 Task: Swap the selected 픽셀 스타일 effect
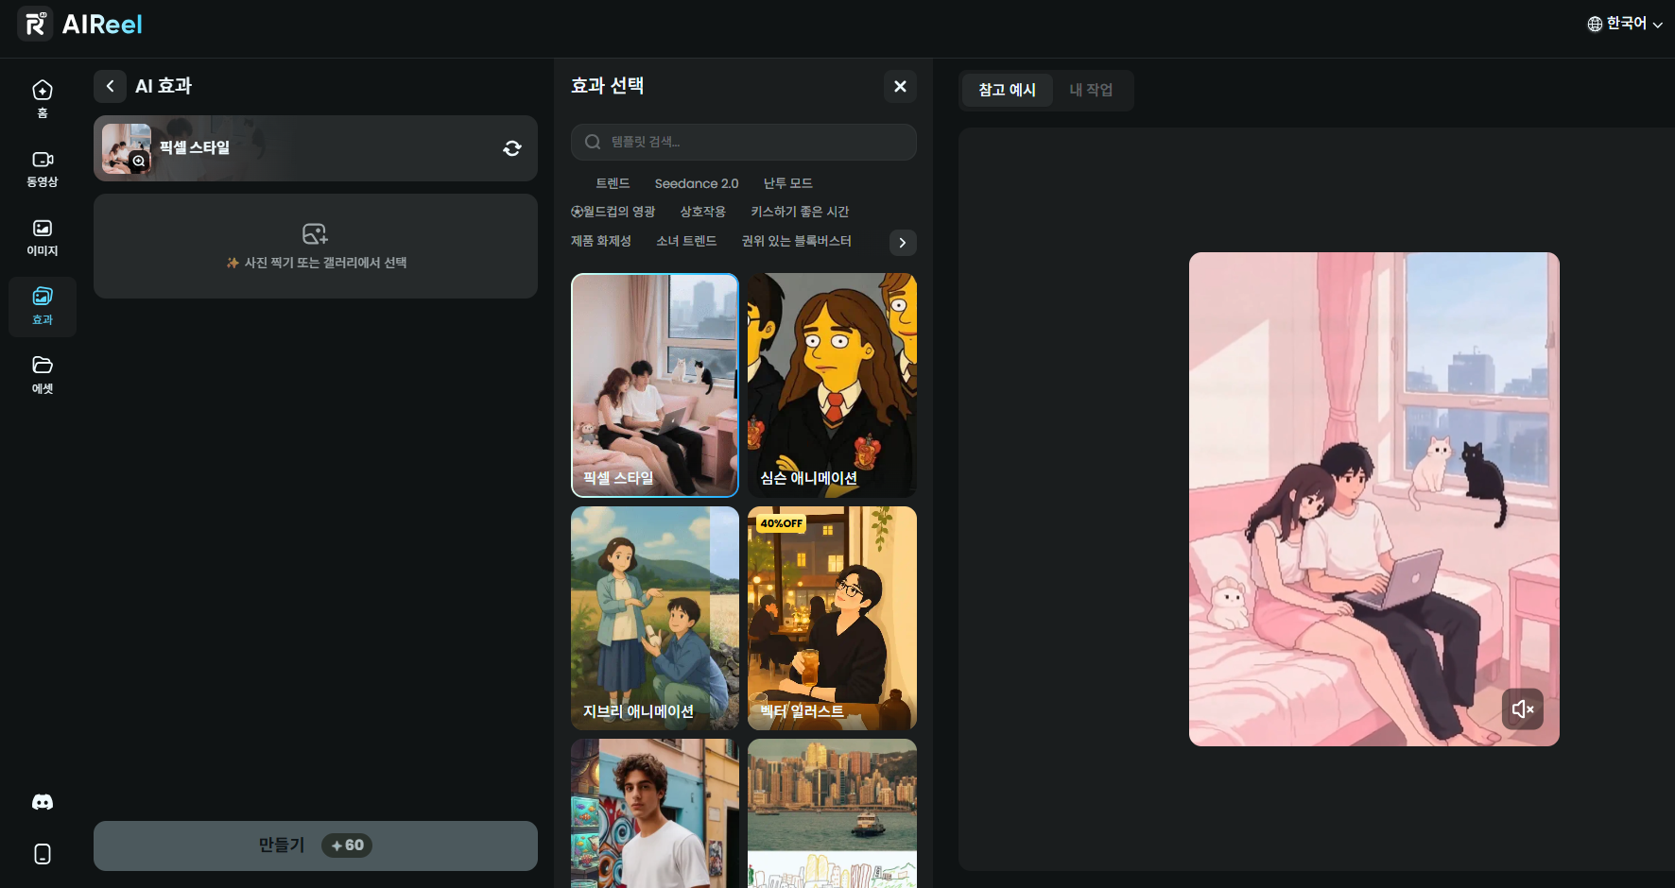coord(512,148)
